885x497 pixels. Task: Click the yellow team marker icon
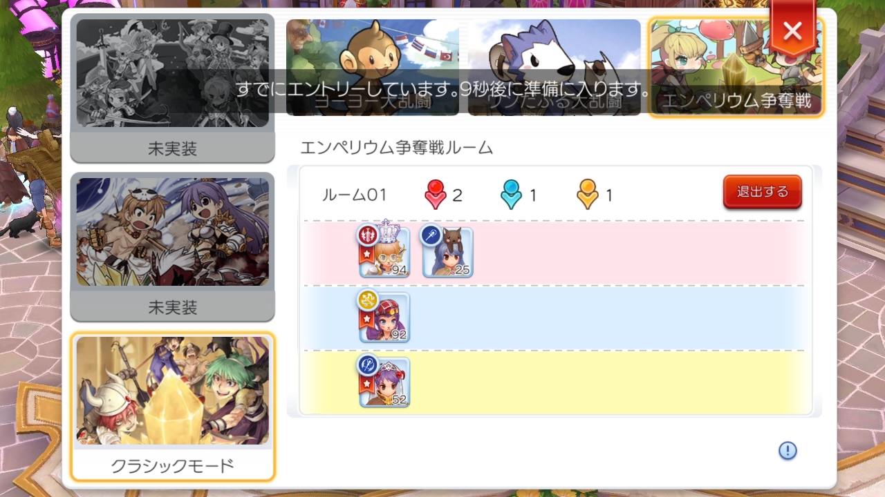click(587, 195)
